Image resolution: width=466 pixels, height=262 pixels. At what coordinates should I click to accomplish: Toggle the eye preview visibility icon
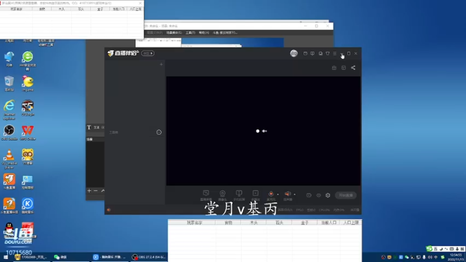(x=319, y=195)
